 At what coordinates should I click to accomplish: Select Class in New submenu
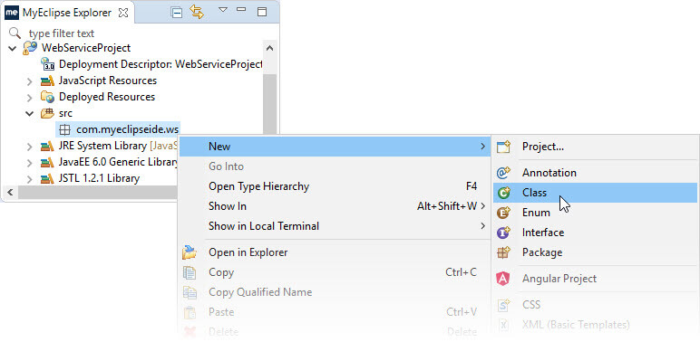coord(595,193)
